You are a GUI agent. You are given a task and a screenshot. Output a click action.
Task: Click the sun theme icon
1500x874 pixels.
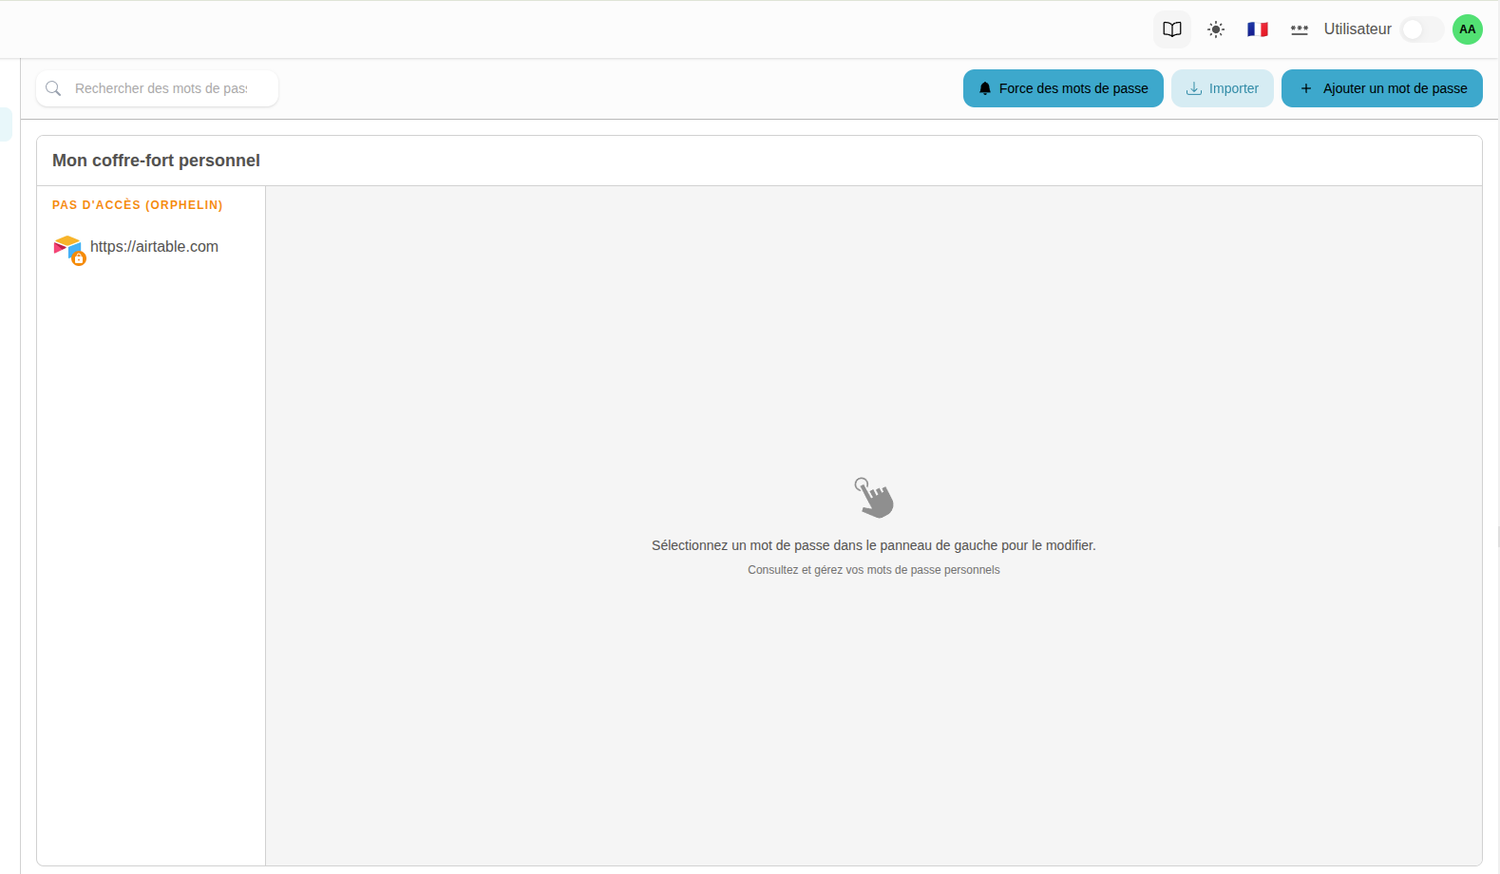pyautogui.click(x=1215, y=29)
